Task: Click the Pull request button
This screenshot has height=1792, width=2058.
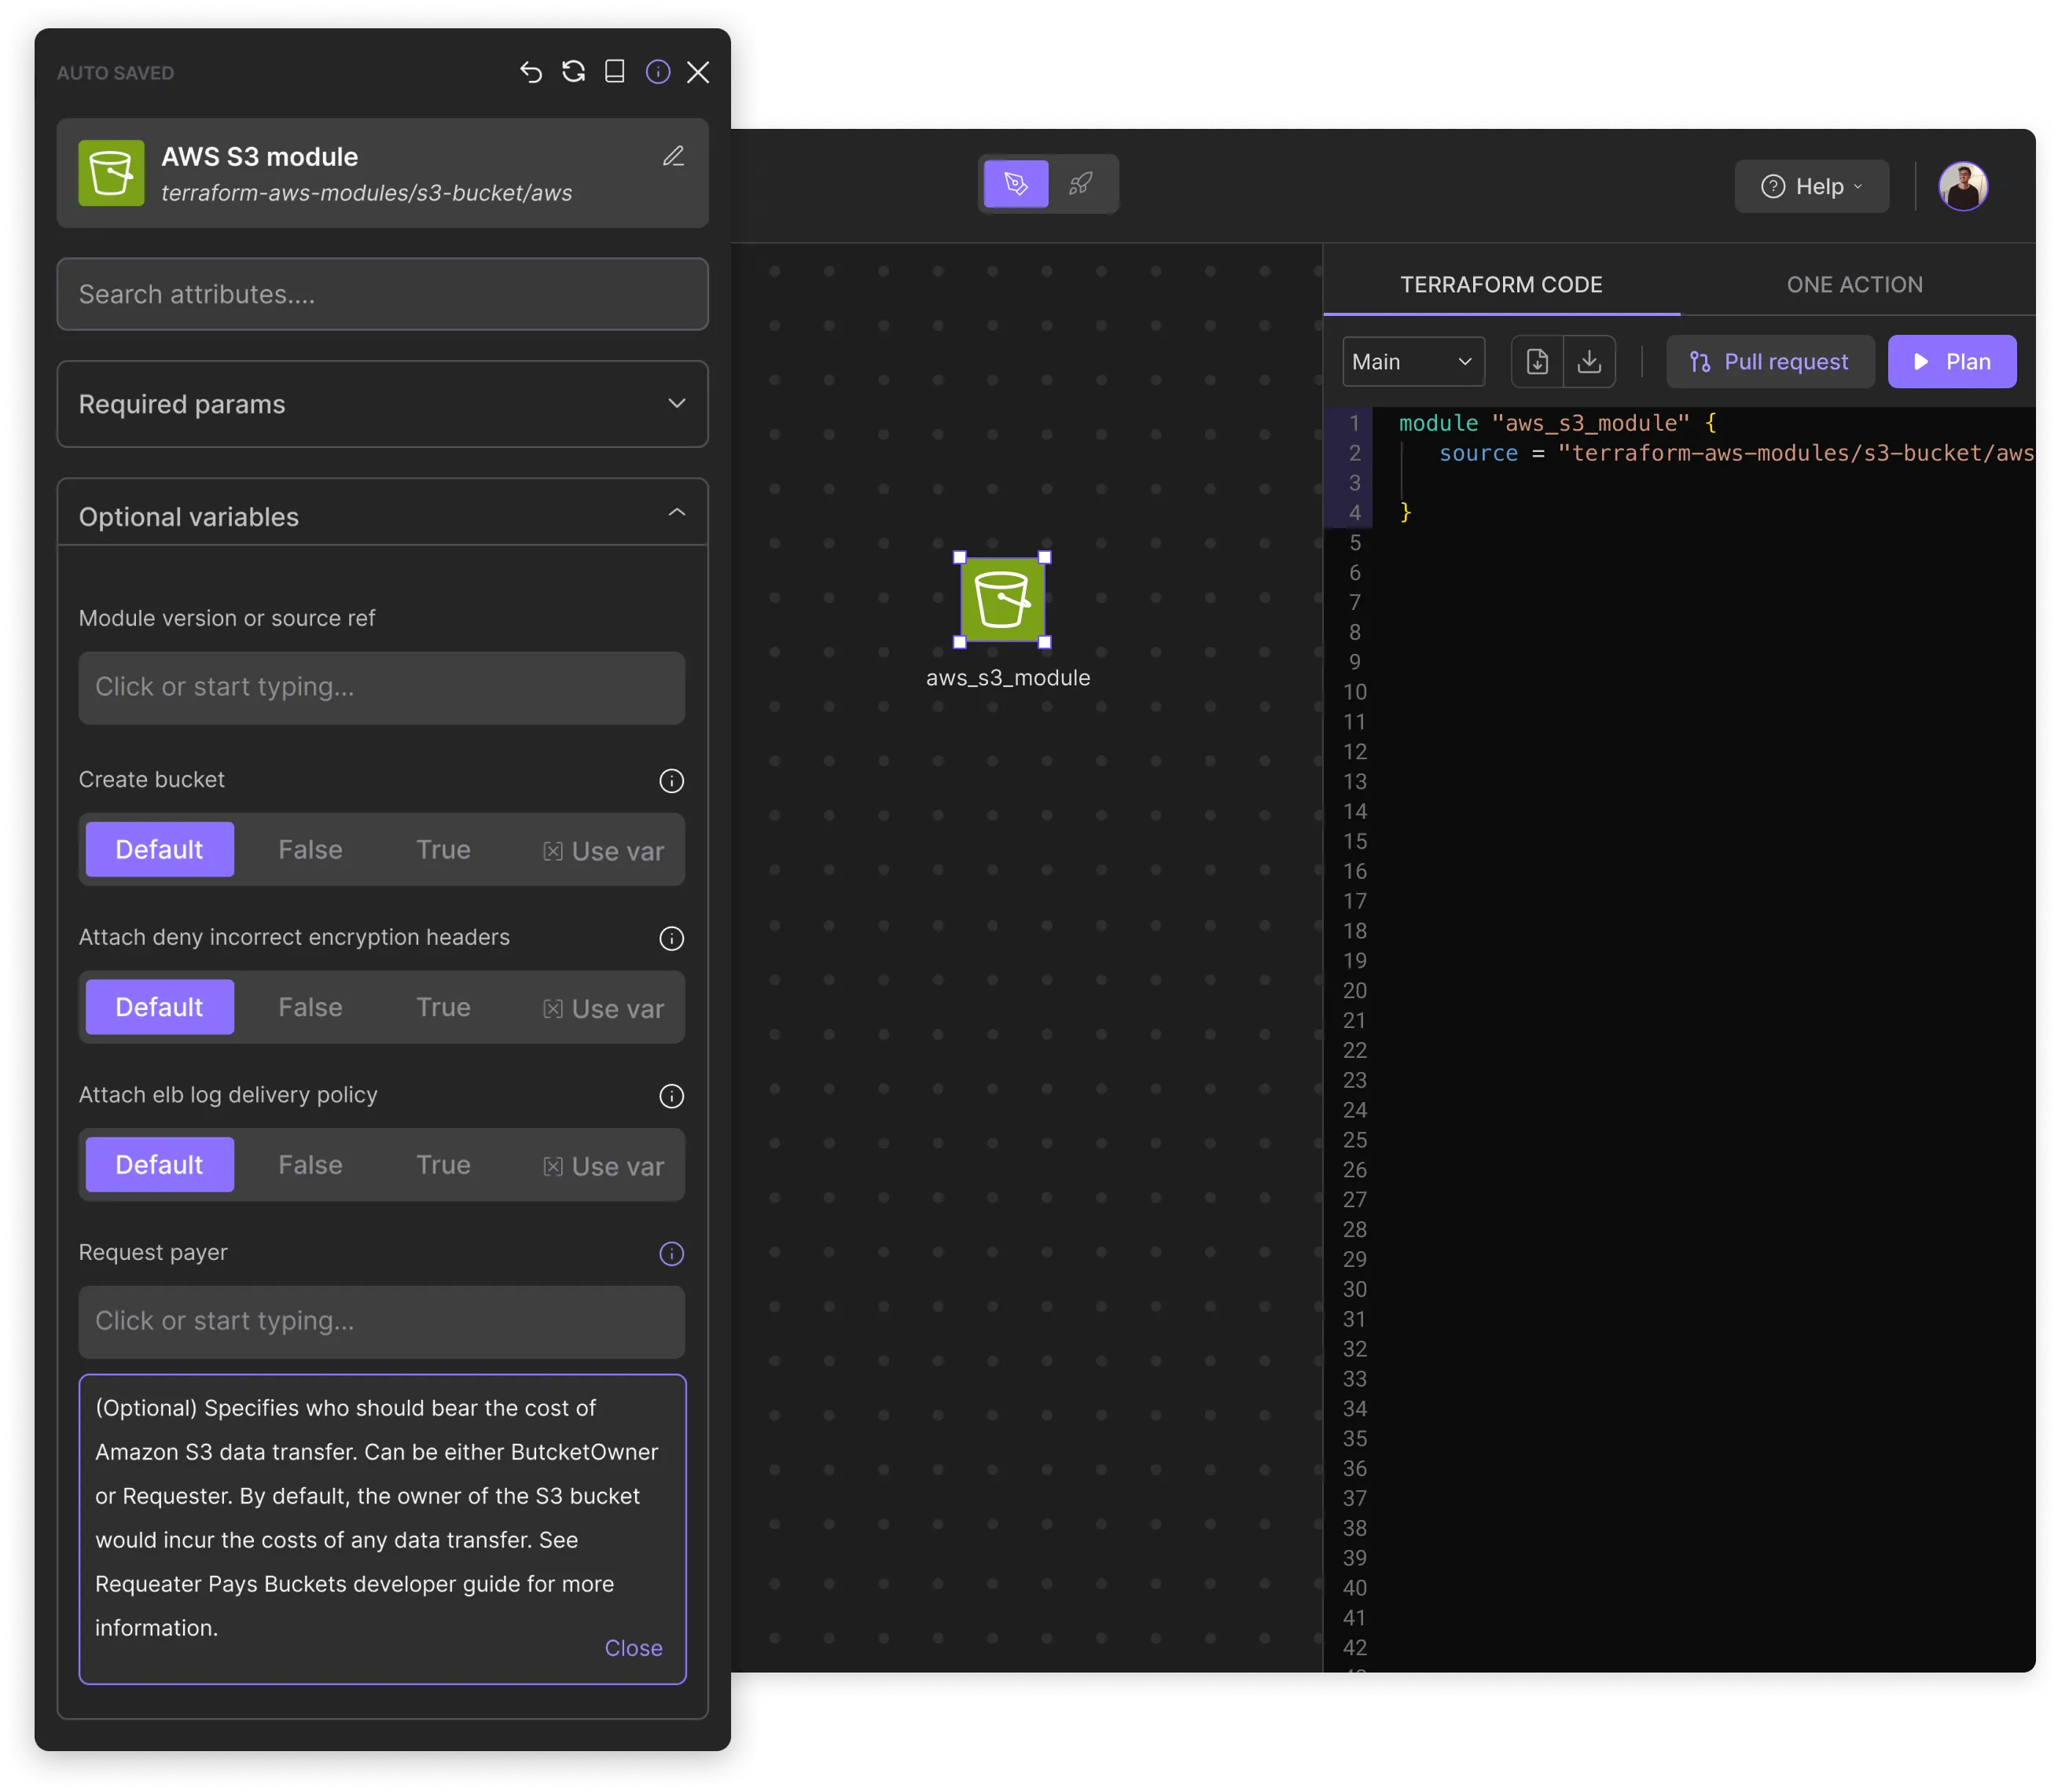Action: pos(1770,362)
